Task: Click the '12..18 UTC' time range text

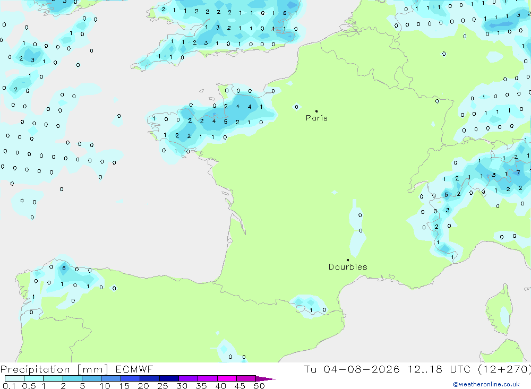Action: pos(439,369)
